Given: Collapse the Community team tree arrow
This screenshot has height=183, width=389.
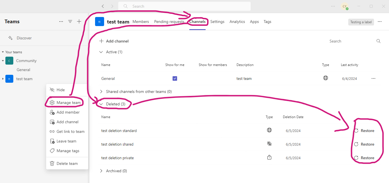Looking at the screenshot, I should pyautogui.click(x=3, y=61).
